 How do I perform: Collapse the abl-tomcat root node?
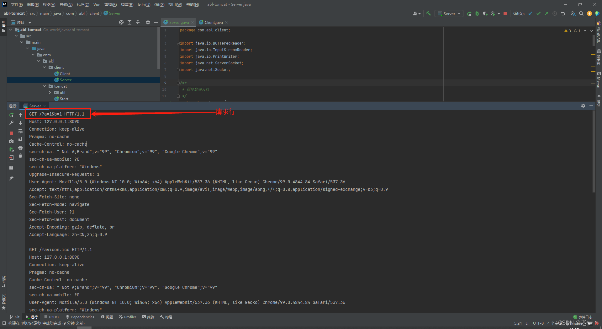pos(11,30)
